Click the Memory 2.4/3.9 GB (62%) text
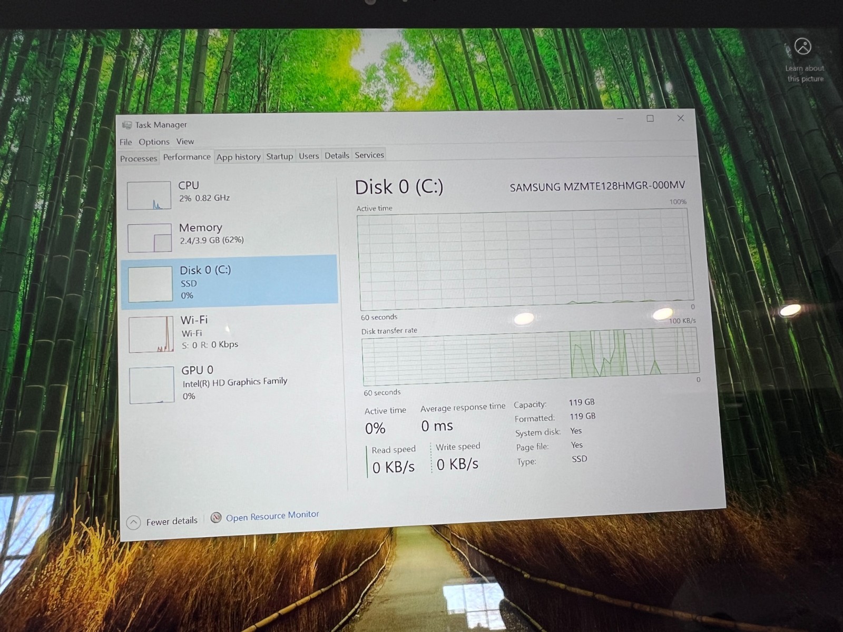 [x=212, y=240]
